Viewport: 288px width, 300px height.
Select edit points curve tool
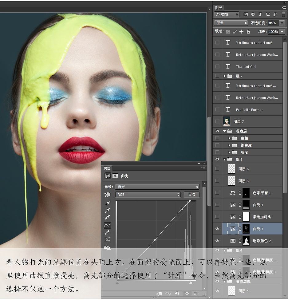(x=107, y=225)
